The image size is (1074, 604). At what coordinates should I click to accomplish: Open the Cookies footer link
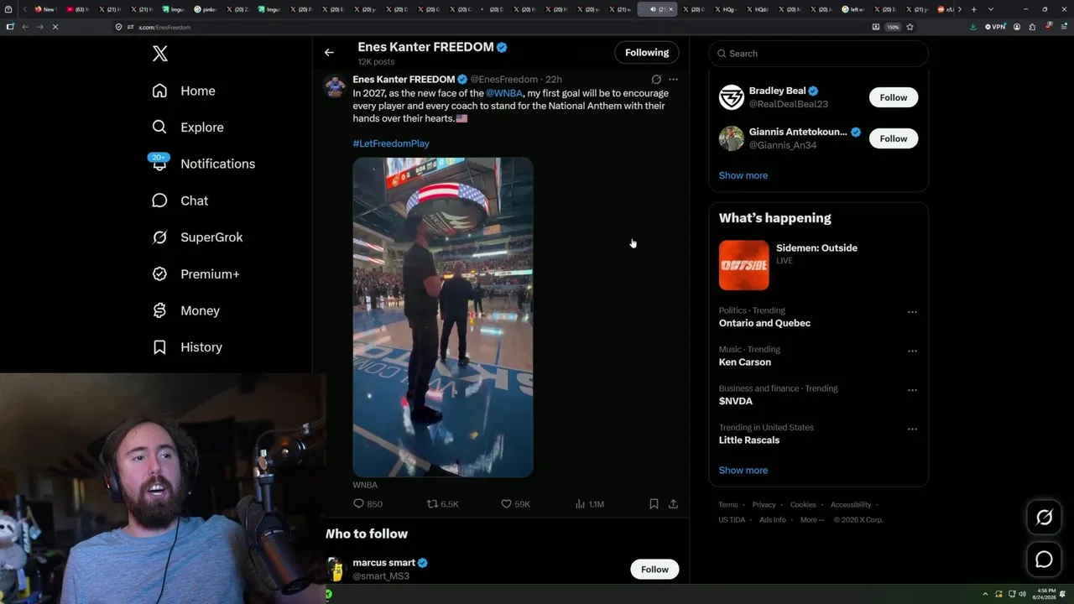point(803,505)
